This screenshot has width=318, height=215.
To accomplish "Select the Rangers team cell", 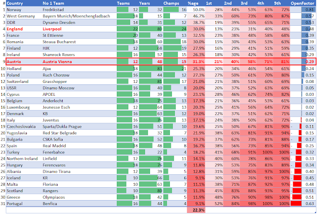I will [50, 191].
